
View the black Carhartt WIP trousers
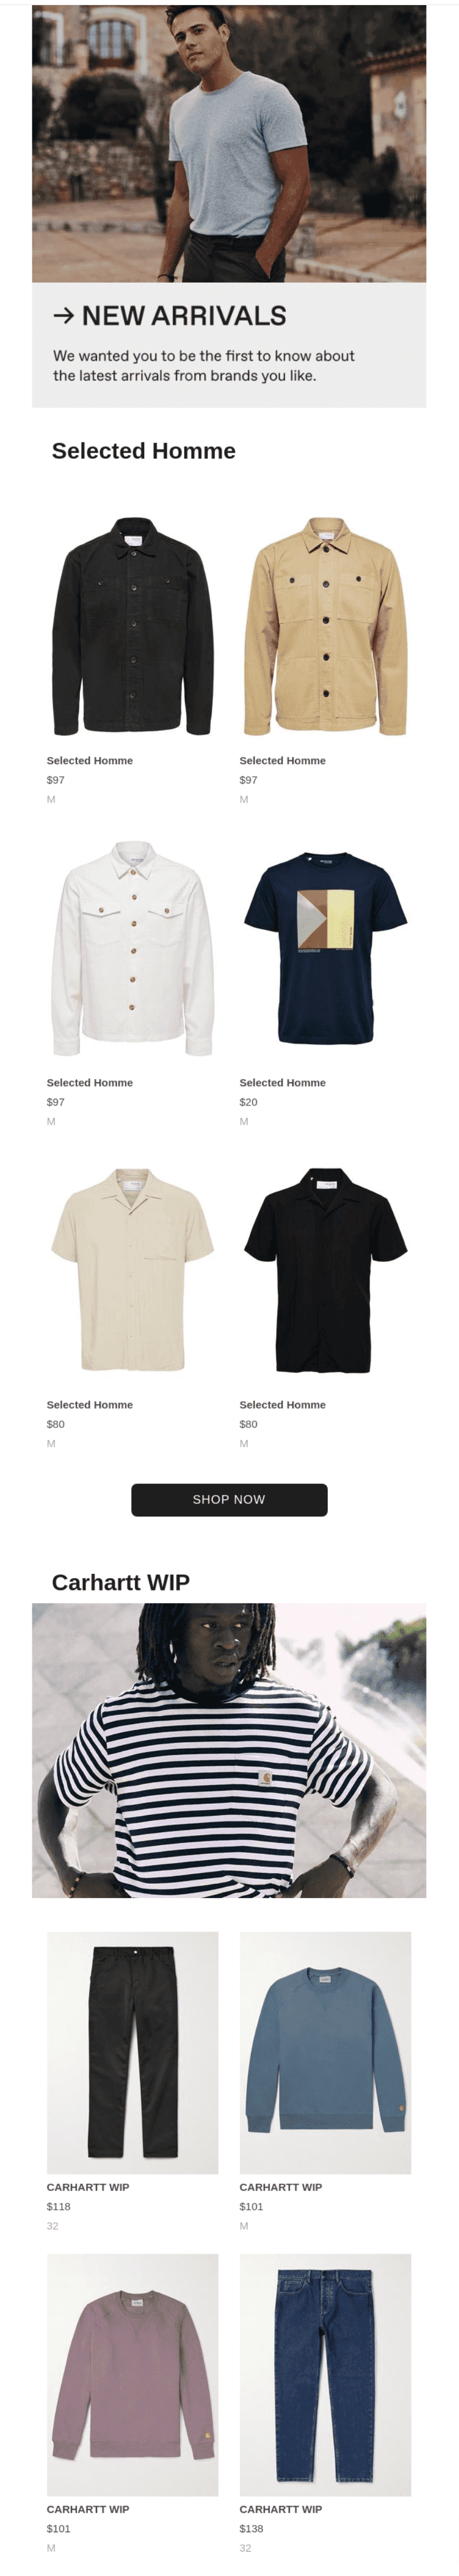tap(133, 2052)
